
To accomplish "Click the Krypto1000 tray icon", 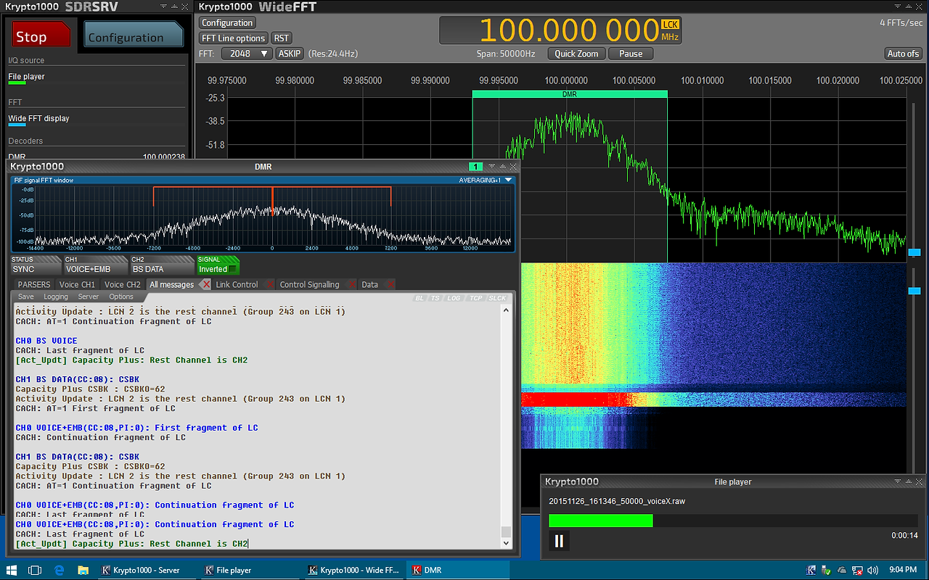I will pyautogui.click(x=810, y=570).
